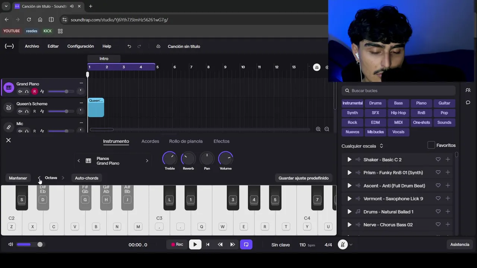The image size is (477, 268).
Task: Select the previous piano instrument preset
Action: 79,161
